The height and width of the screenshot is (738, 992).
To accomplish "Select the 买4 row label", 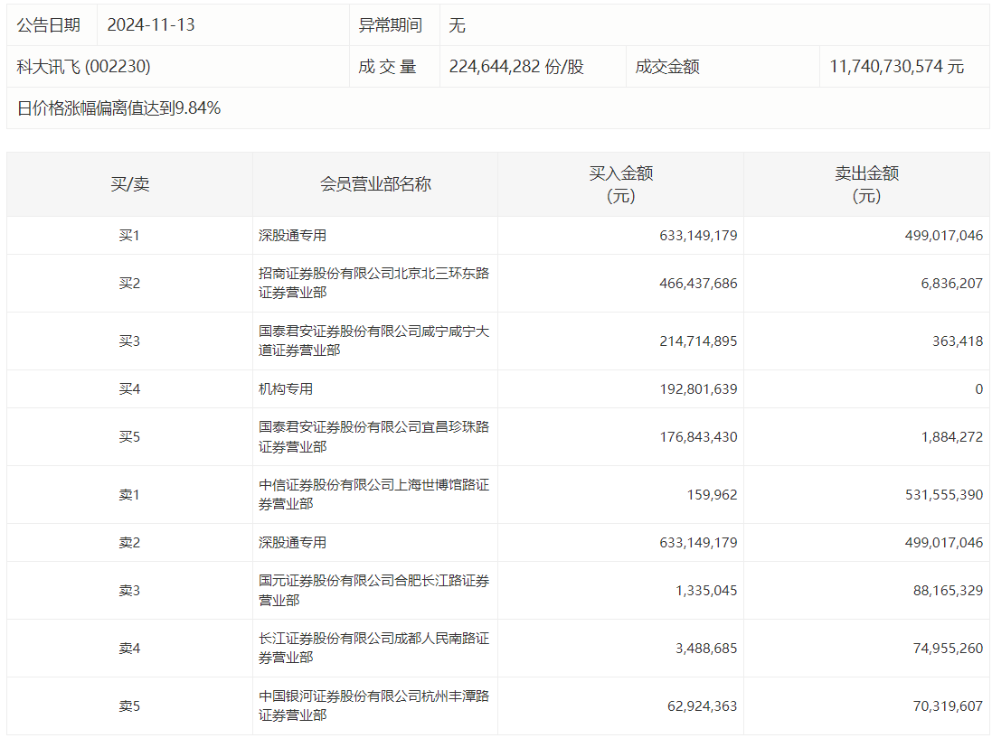I will coord(129,389).
